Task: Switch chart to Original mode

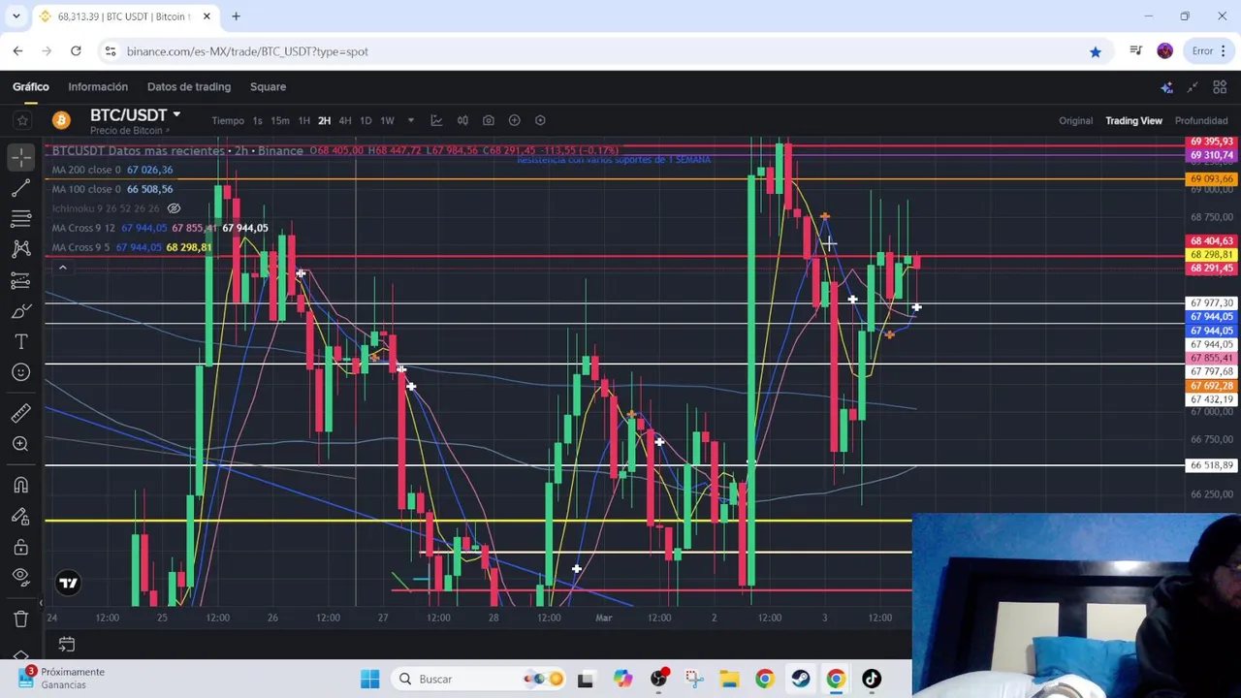Action: [1075, 120]
